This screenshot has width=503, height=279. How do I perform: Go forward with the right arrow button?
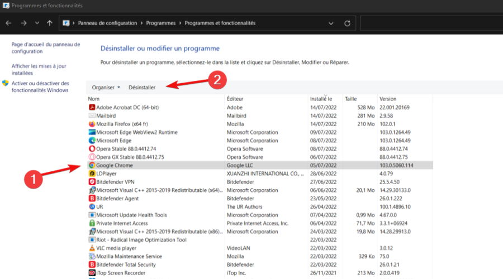[x=23, y=23]
